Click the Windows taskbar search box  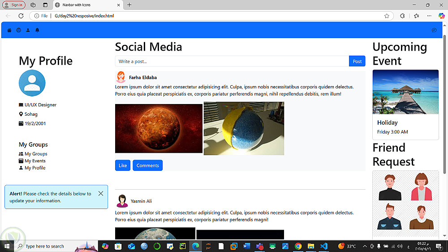(x=56, y=246)
